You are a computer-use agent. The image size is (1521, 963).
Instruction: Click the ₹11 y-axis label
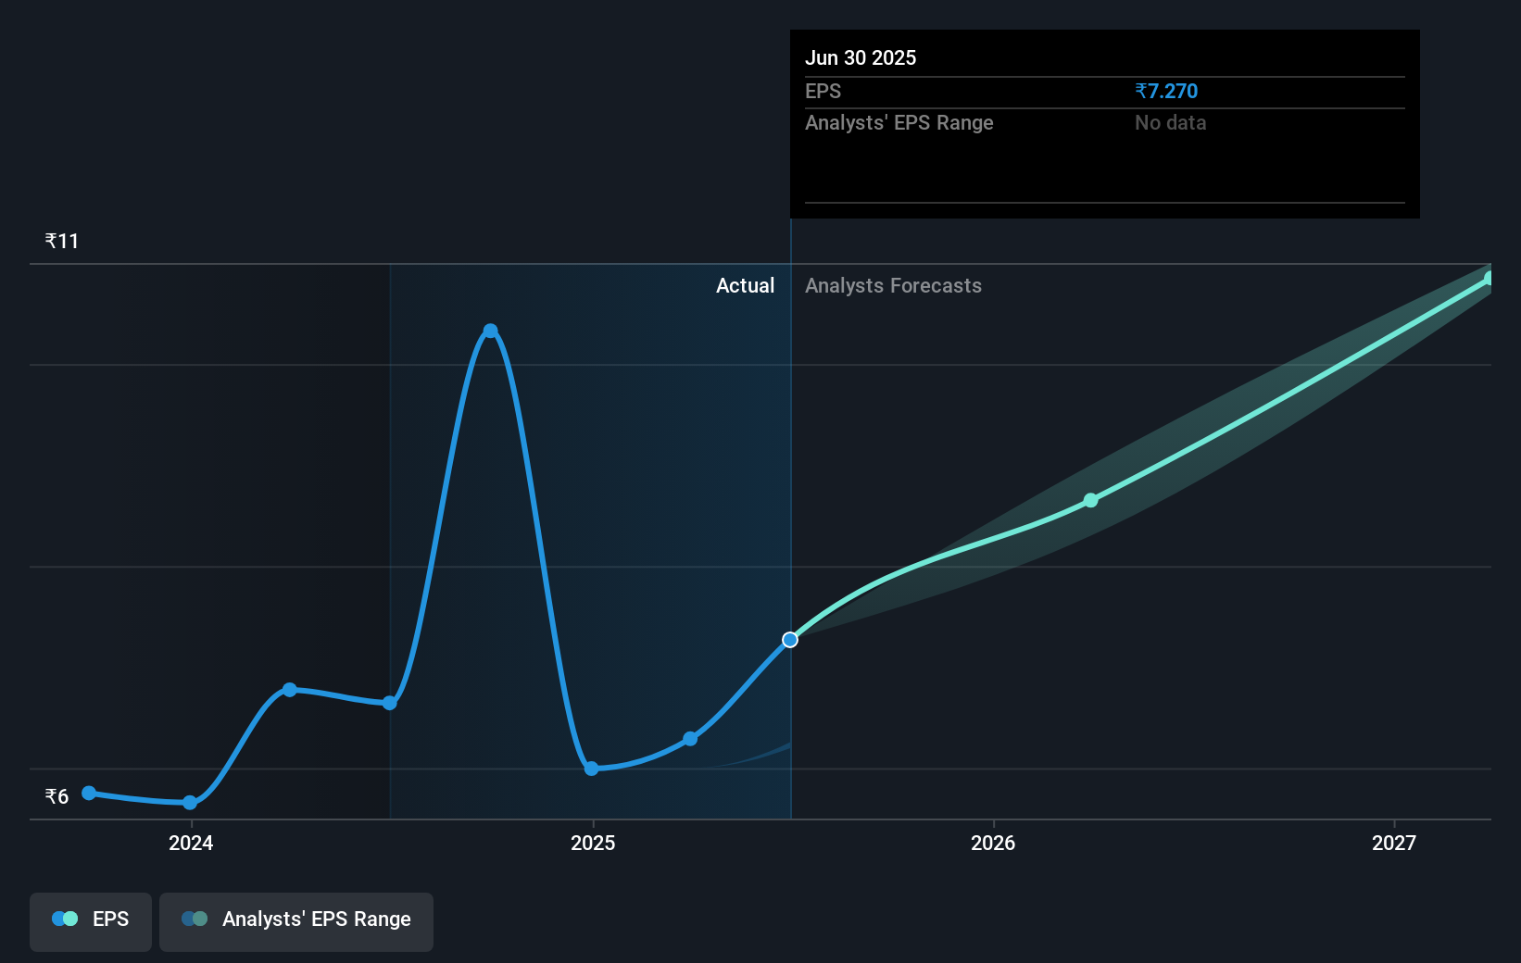(62, 241)
